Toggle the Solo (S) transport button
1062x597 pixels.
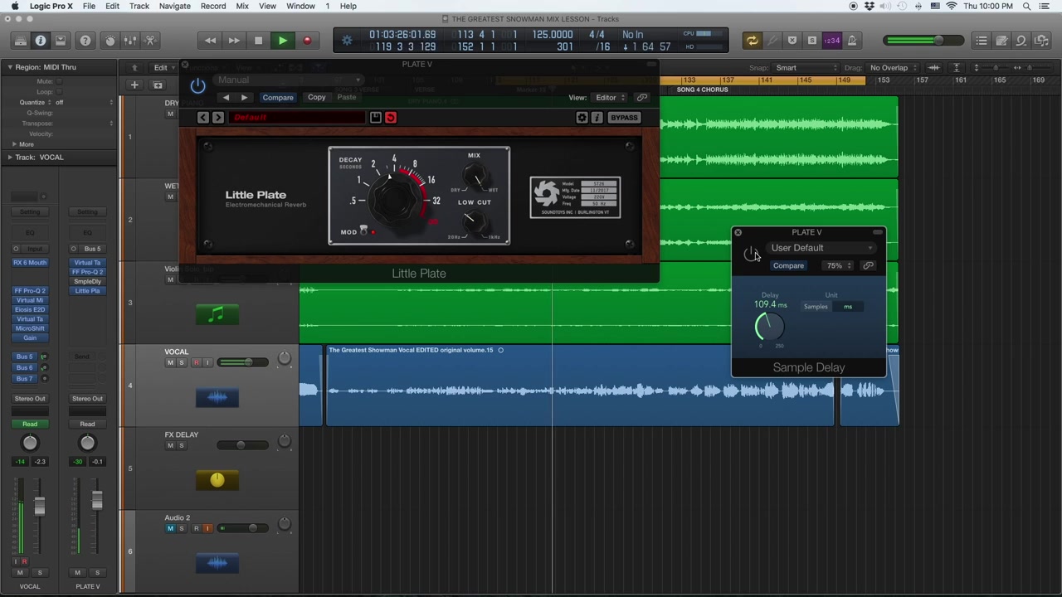812,40
